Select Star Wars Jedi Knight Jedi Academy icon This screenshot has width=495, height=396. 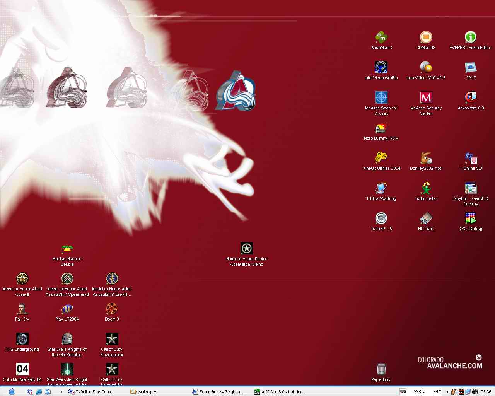(67, 369)
